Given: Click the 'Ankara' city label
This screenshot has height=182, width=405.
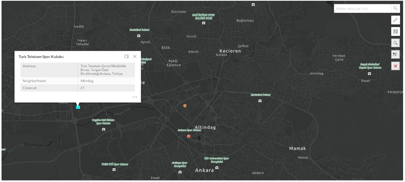Looking at the screenshot, I should [204, 171].
